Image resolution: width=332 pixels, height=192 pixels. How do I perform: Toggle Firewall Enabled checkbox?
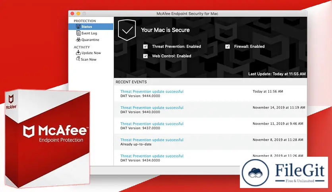[x=228, y=46]
